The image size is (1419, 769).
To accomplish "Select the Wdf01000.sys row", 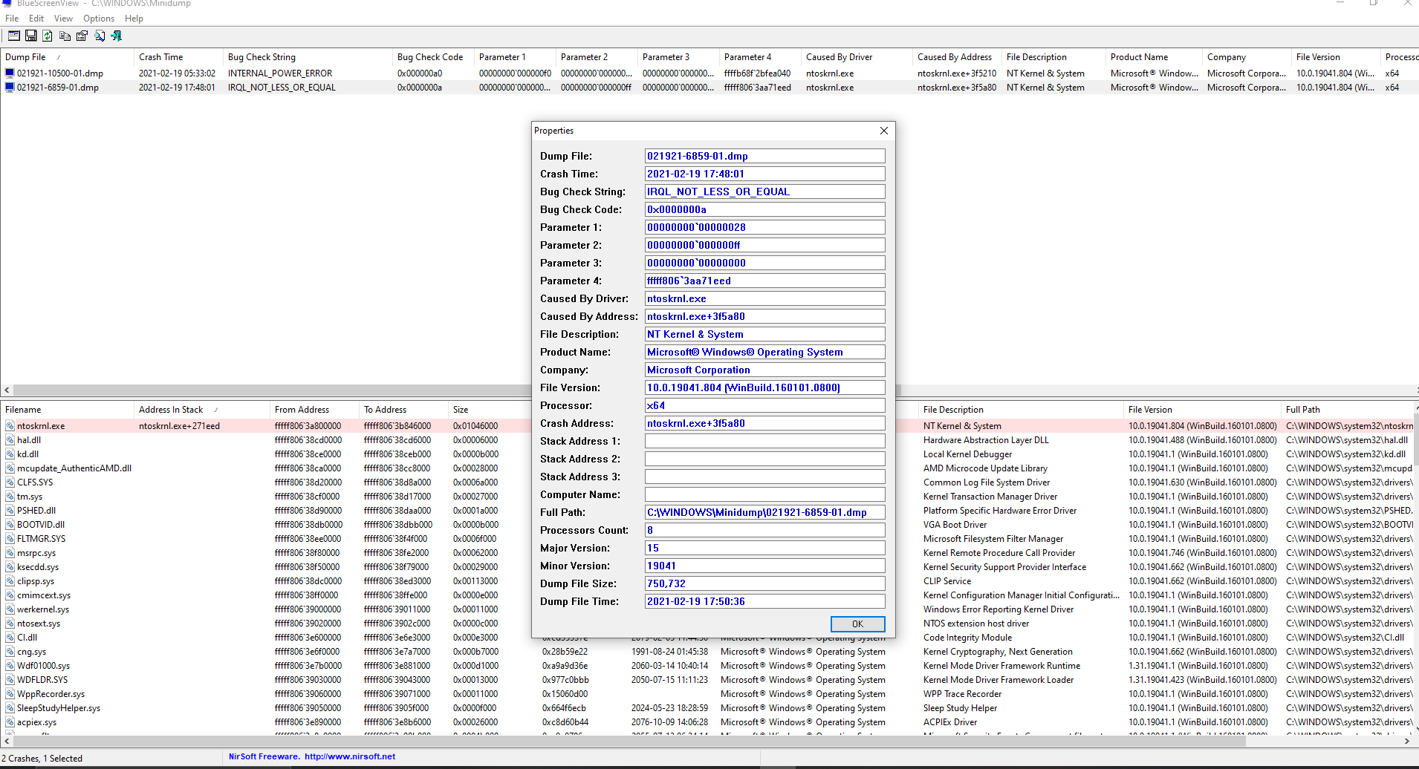I will coord(44,666).
